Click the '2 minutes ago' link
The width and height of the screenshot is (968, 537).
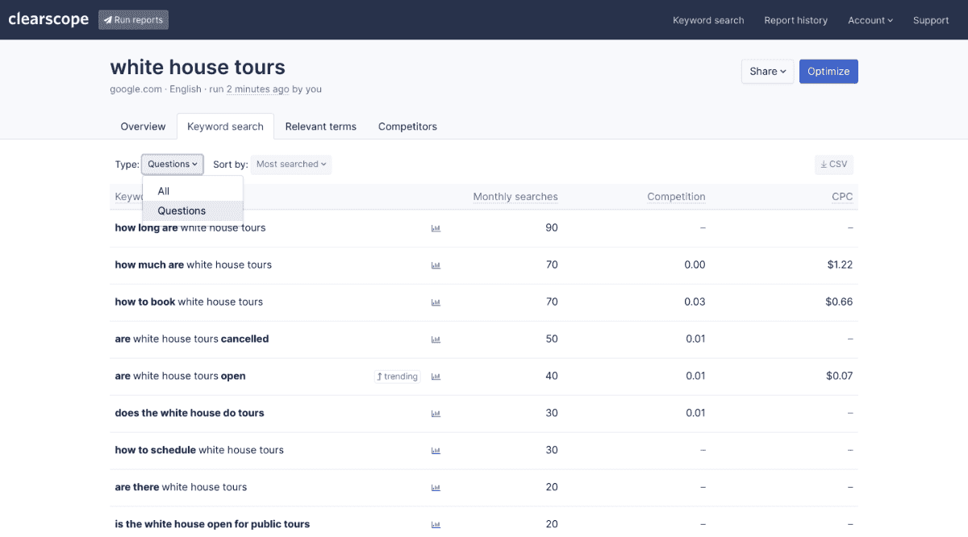tap(258, 89)
